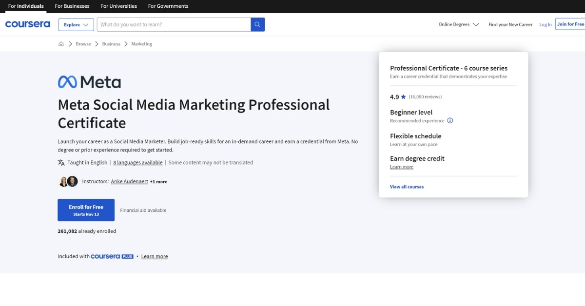
Task: Open instructor Anke Audenaert's profile
Action: click(x=130, y=181)
